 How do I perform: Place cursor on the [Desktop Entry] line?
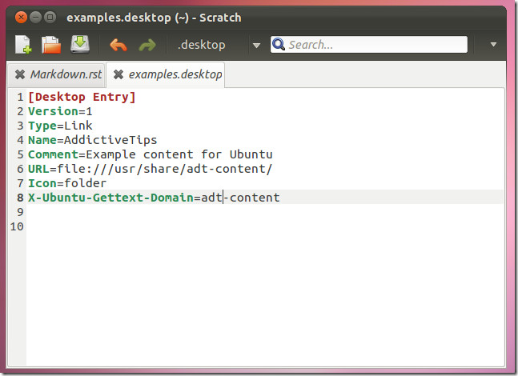(82, 97)
